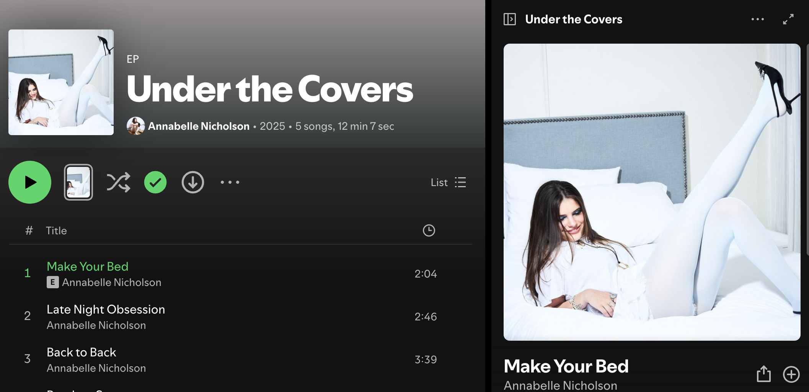The height and width of the screenshot is (392, 809).
Task: Open the EP's three-dot more options menu
Action: [230, 182]
